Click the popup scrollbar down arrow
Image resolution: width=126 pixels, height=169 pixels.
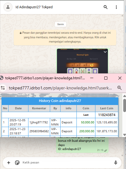tap(124, 135)
